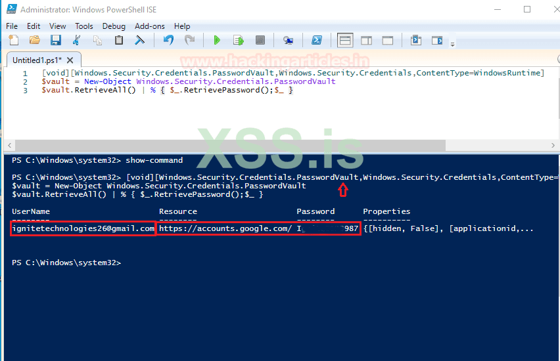The image size is (560, 361).
Task: Start PowerShell.exe console icon
Action: point(317,40)
